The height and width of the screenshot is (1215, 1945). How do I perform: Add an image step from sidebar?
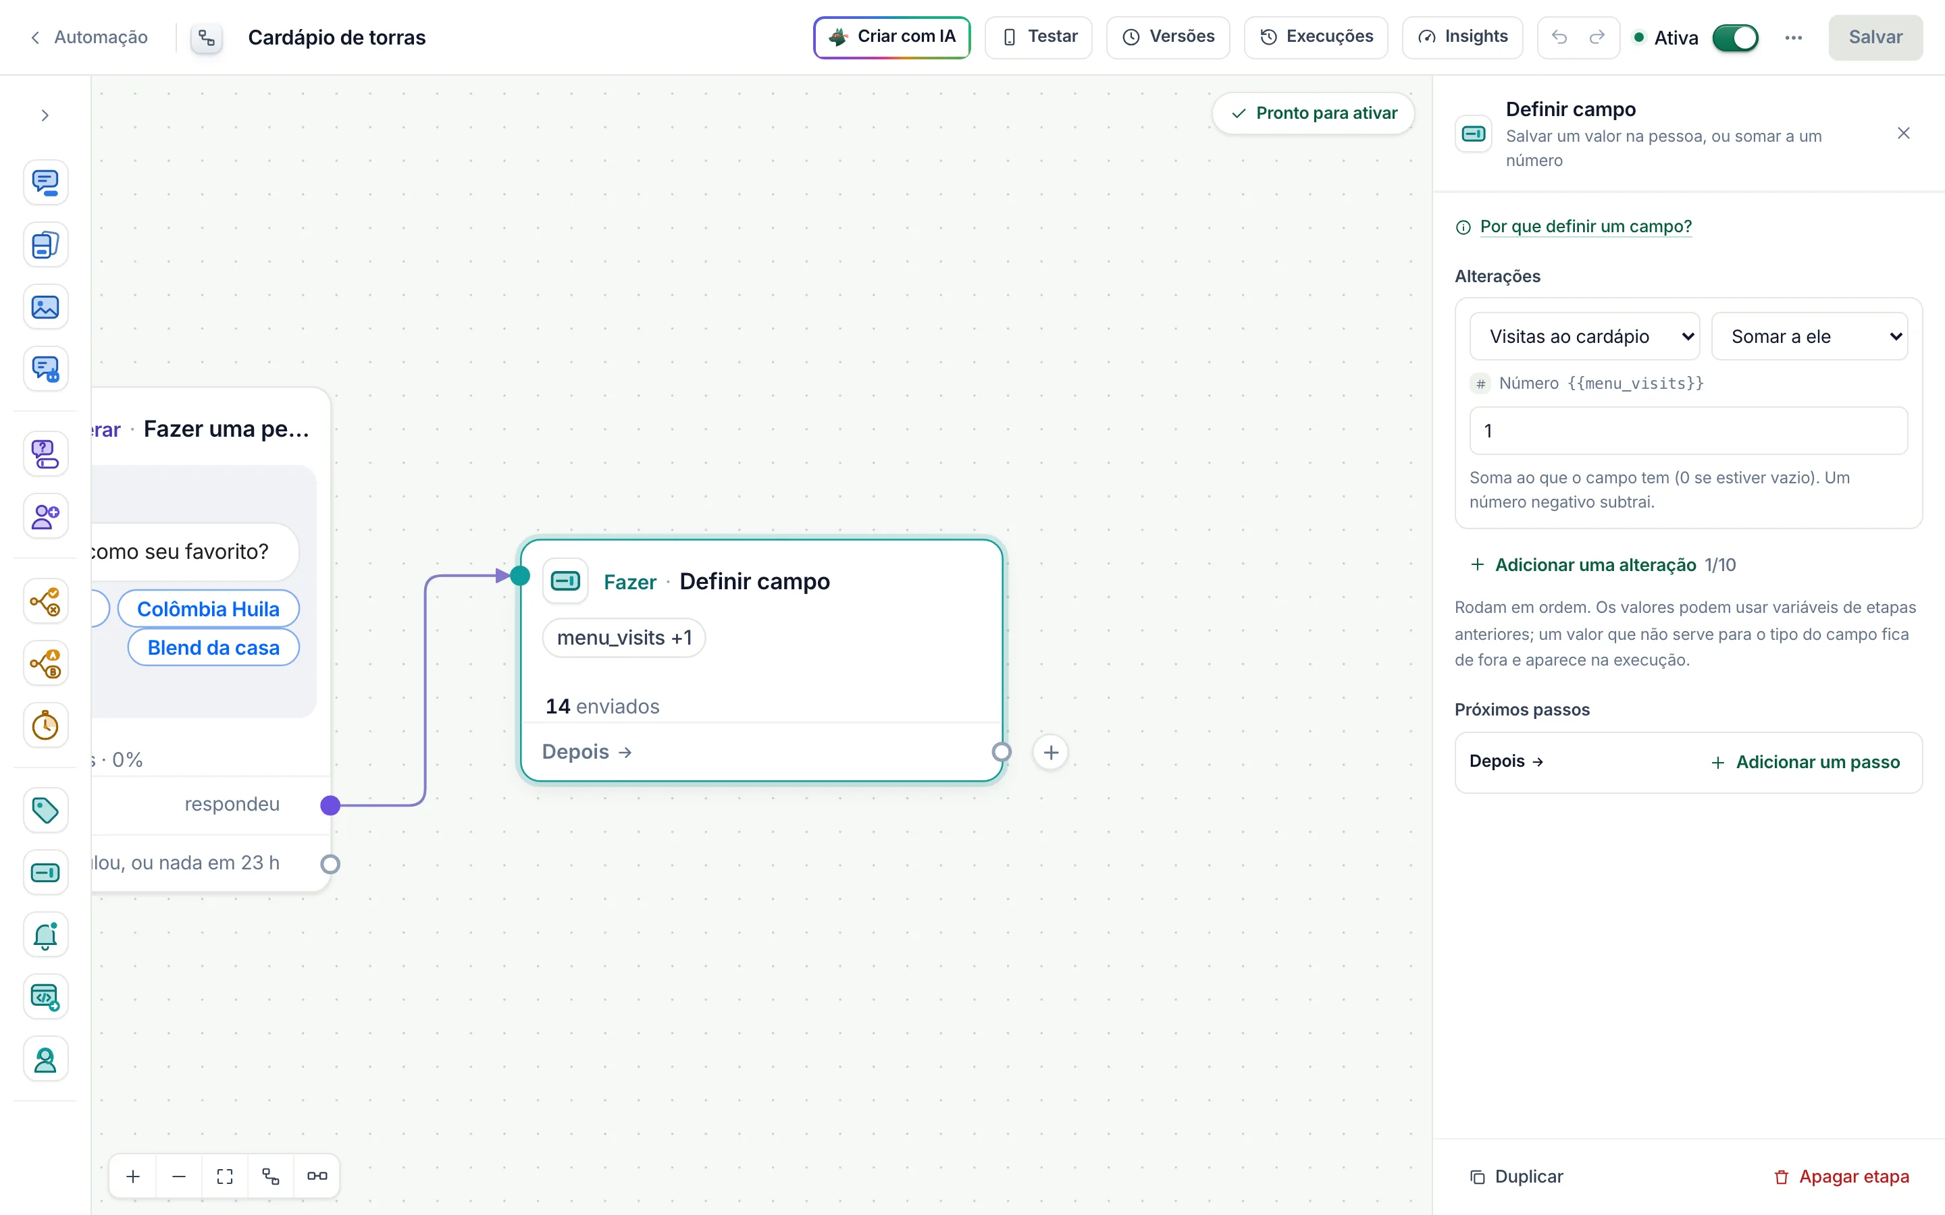click(x=45, y=307)
